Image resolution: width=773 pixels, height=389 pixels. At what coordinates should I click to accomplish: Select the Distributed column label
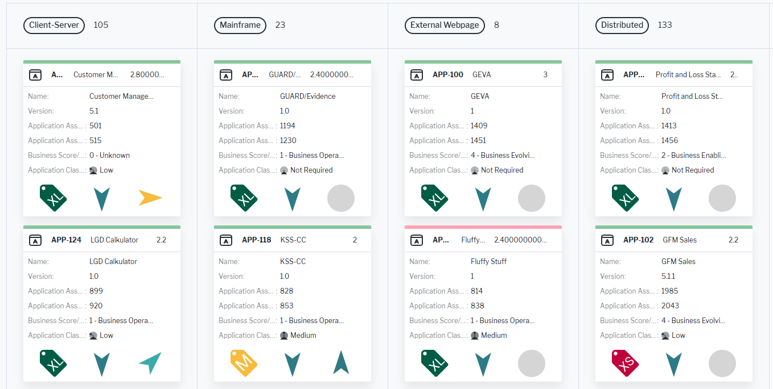coord(622,25)
